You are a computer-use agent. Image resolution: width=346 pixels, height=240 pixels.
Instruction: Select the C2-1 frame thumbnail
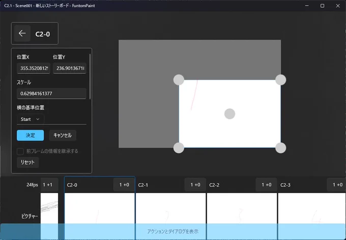171,208
